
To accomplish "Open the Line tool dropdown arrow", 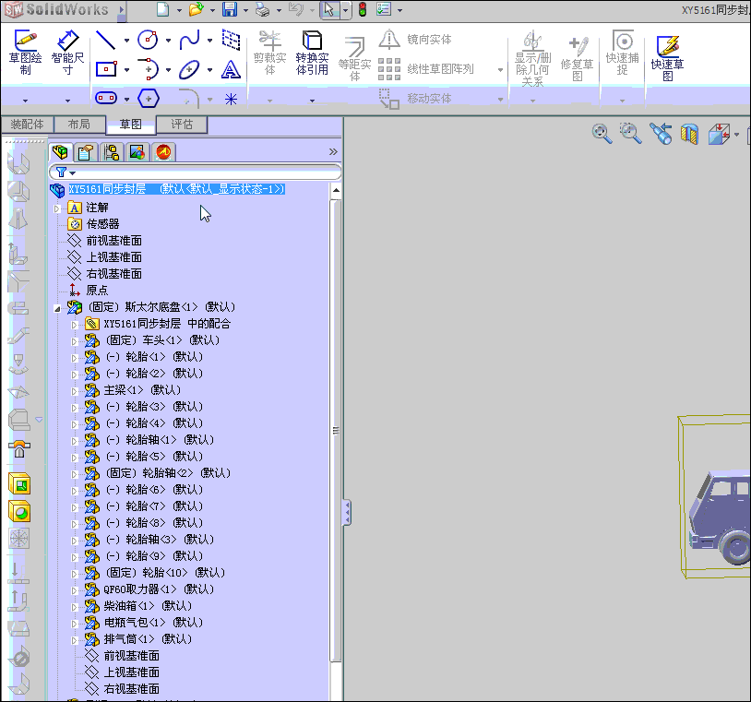I will [126, 41].
